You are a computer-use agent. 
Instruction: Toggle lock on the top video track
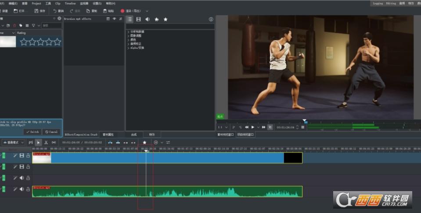[x=28, y=155]
